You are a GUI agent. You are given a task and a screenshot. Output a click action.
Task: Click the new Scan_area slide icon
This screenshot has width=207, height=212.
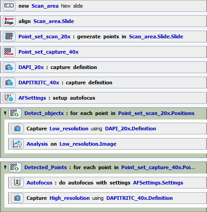[x=9, y=6]
